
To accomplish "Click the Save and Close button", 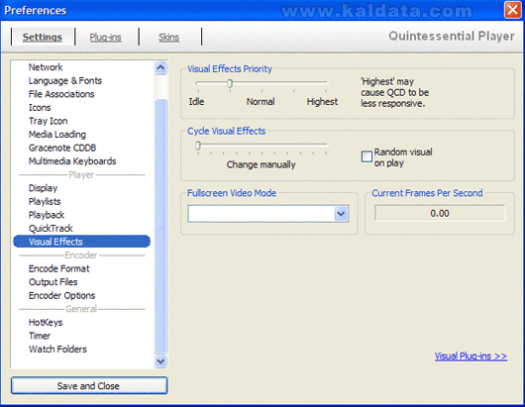I will (x=89, y=385).
